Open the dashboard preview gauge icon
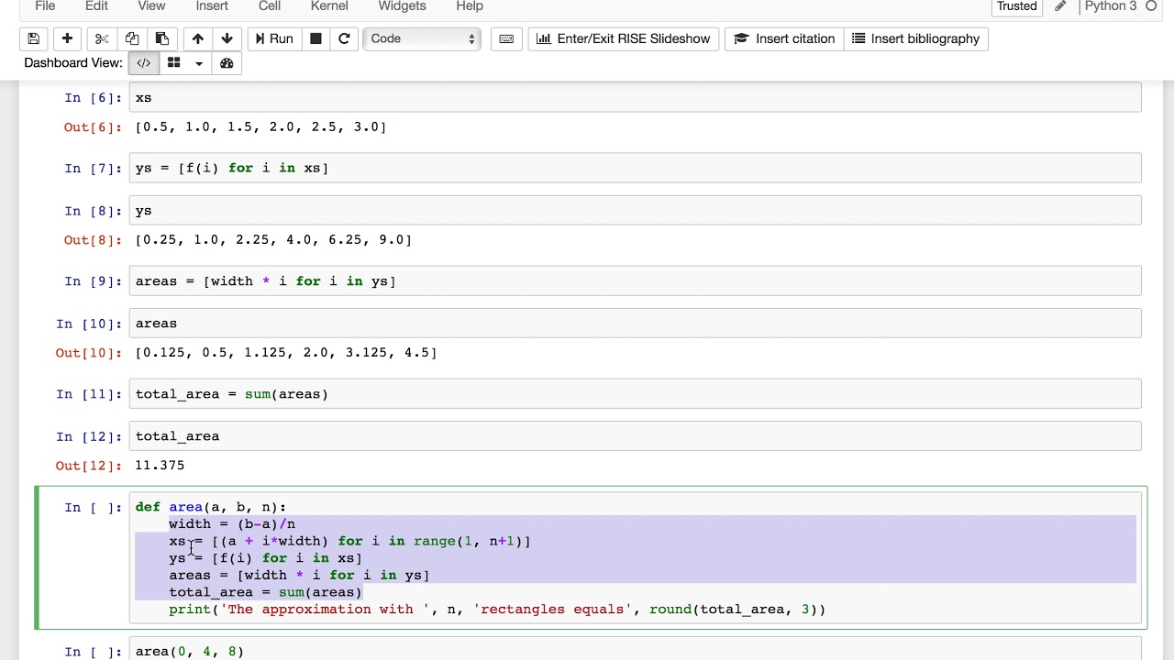This screenshot has width=1174, height=660. click(227, 63)
